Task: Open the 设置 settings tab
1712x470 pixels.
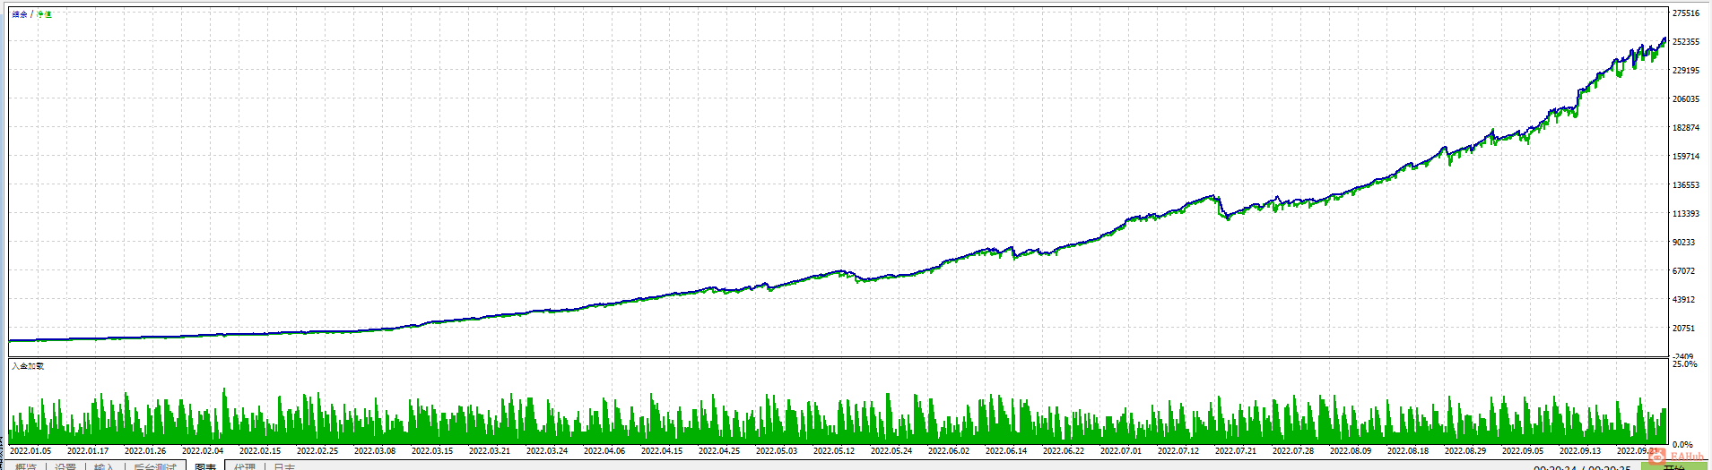Action: point(65,466)
